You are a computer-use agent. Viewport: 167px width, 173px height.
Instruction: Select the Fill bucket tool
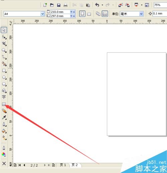(4, 131)
